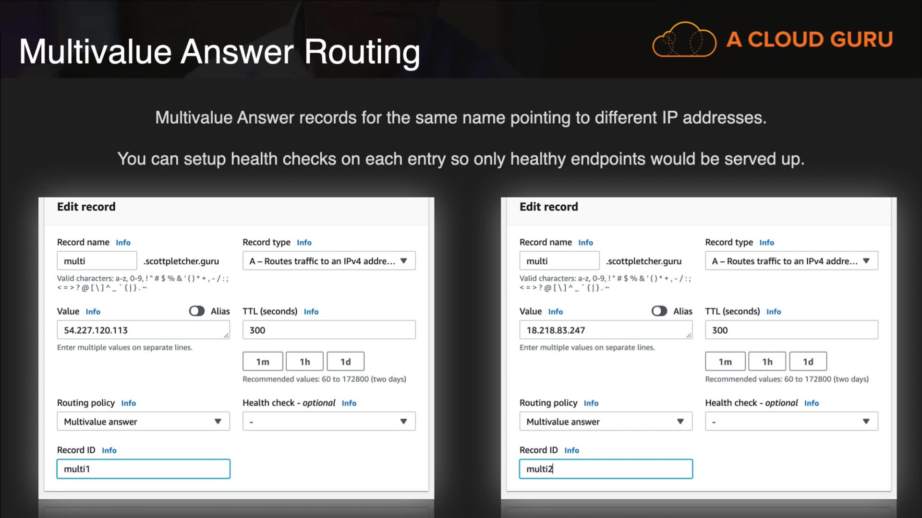Open Info link beside left Value label
922x518 pixels.
[x=93, y=312]
